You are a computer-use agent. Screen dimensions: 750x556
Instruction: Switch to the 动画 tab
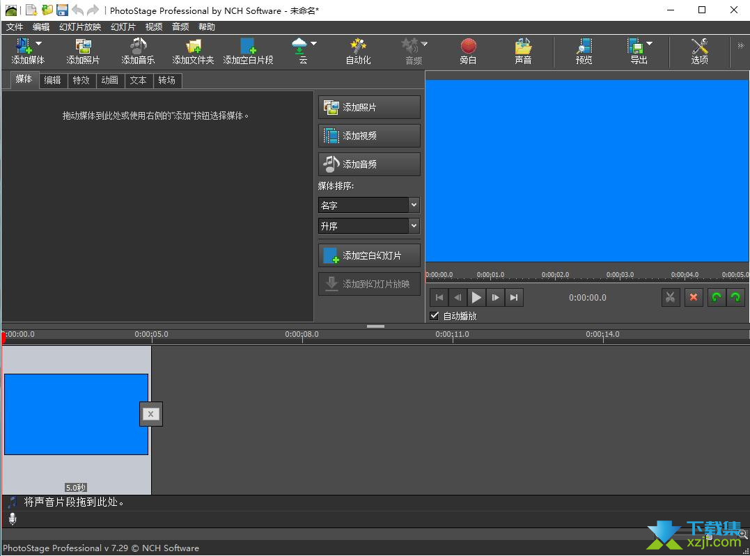[x=109, y=80]
